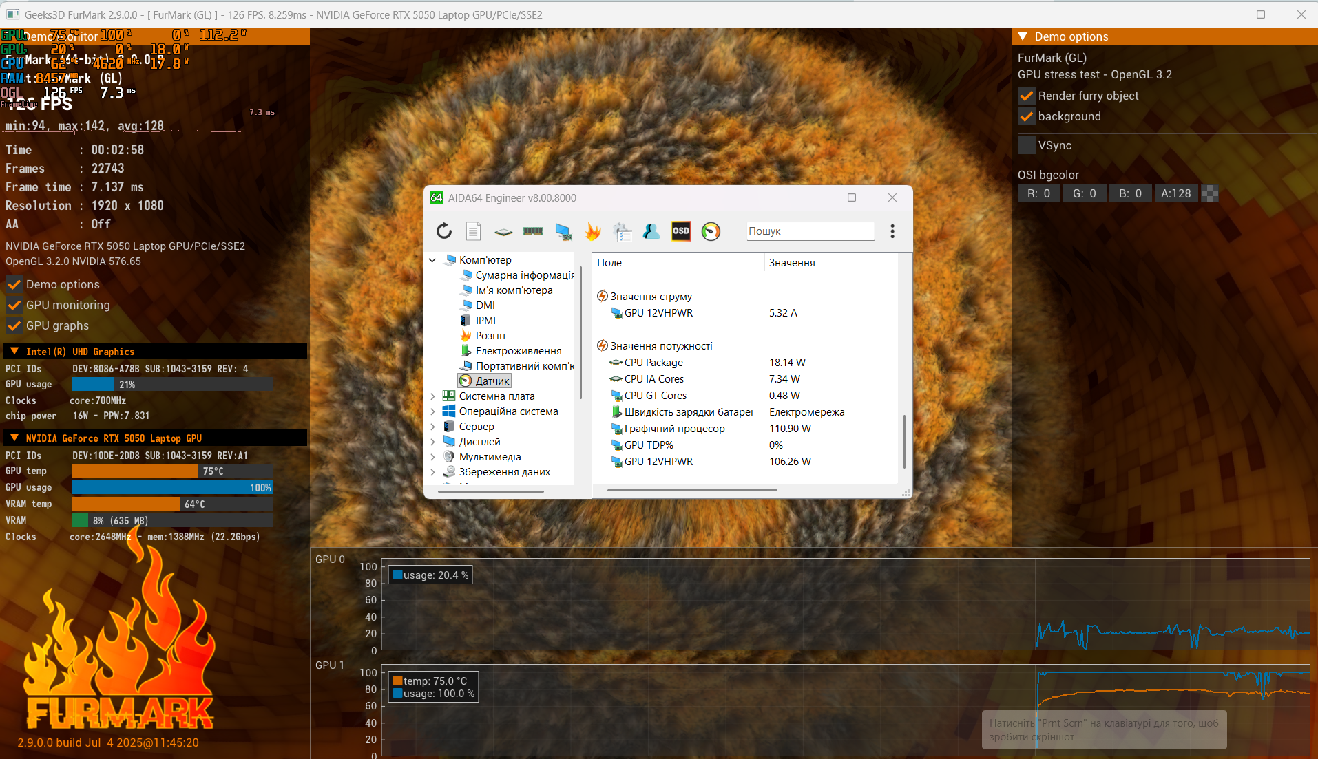This screenshot has height=759, width=1318.
Task: Open the gauge sensor panel icon
Action: tap(711, 231)
